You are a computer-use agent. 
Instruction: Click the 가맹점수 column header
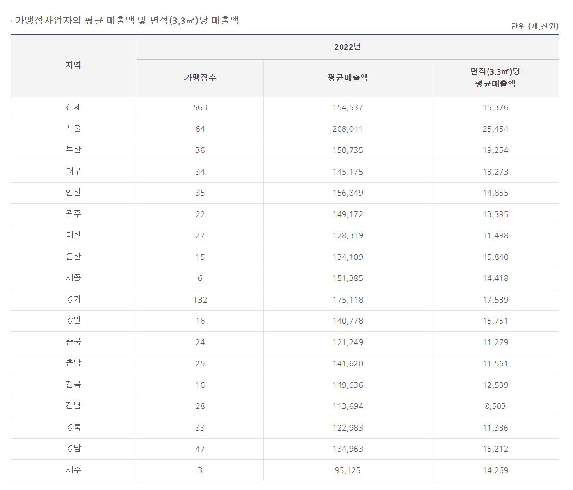(x=200, y=78)
